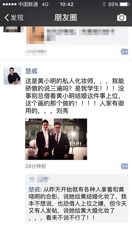
Task: Tap the battery icon in status bar
Action: click(x=125, y=4)
